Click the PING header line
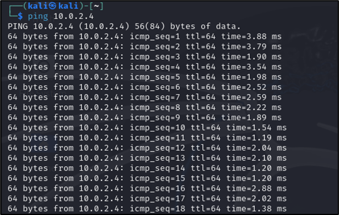 124,26
